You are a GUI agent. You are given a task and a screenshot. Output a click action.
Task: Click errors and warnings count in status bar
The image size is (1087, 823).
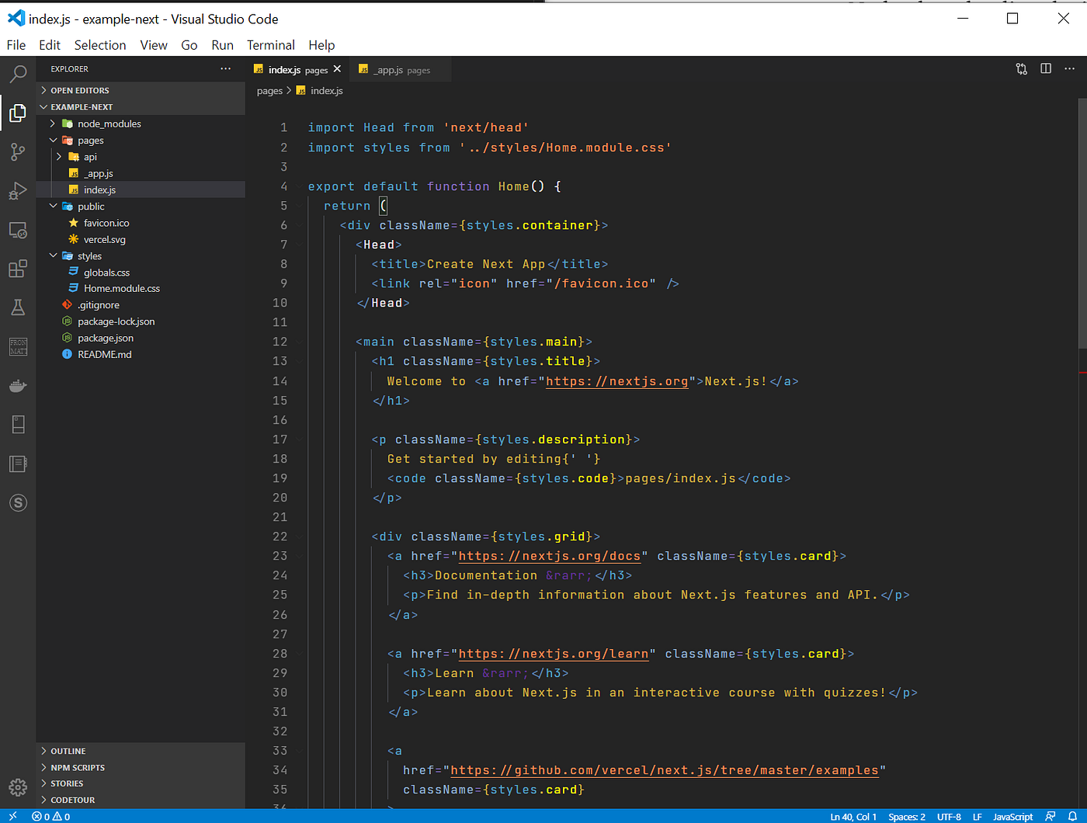tap(51, 816)
